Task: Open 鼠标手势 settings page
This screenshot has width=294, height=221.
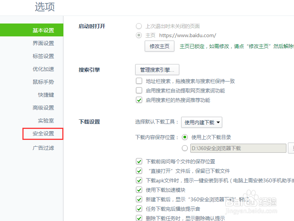Action: tap(43, 82)
